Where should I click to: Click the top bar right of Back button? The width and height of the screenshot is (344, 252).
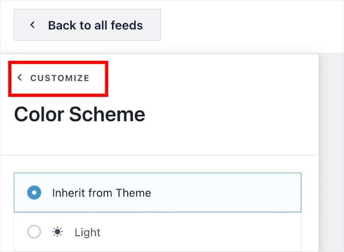251,25
